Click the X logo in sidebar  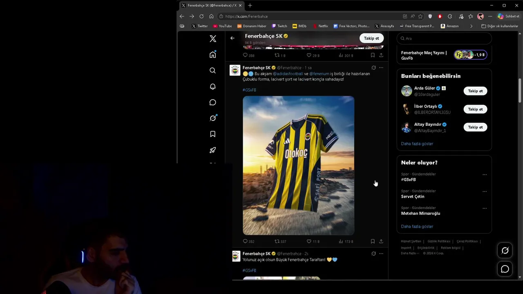[x=213, y=39]
